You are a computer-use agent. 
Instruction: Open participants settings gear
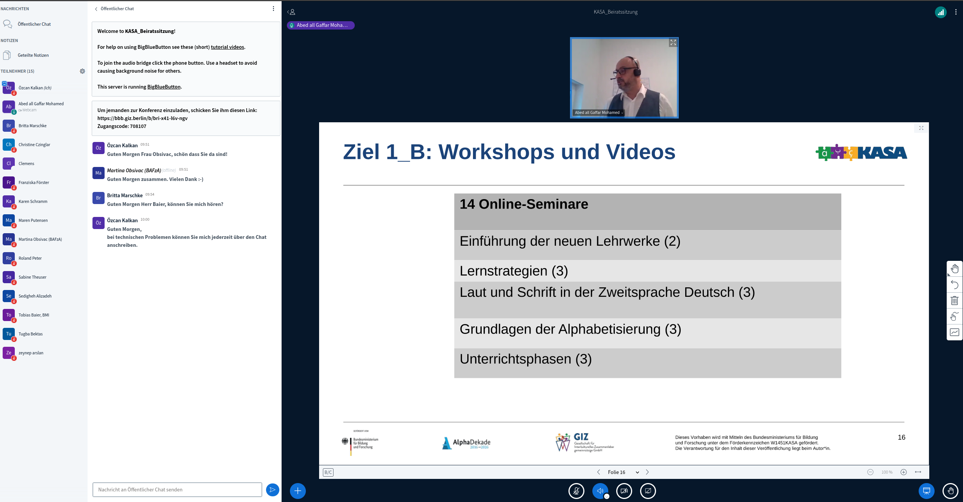(82, 71)
